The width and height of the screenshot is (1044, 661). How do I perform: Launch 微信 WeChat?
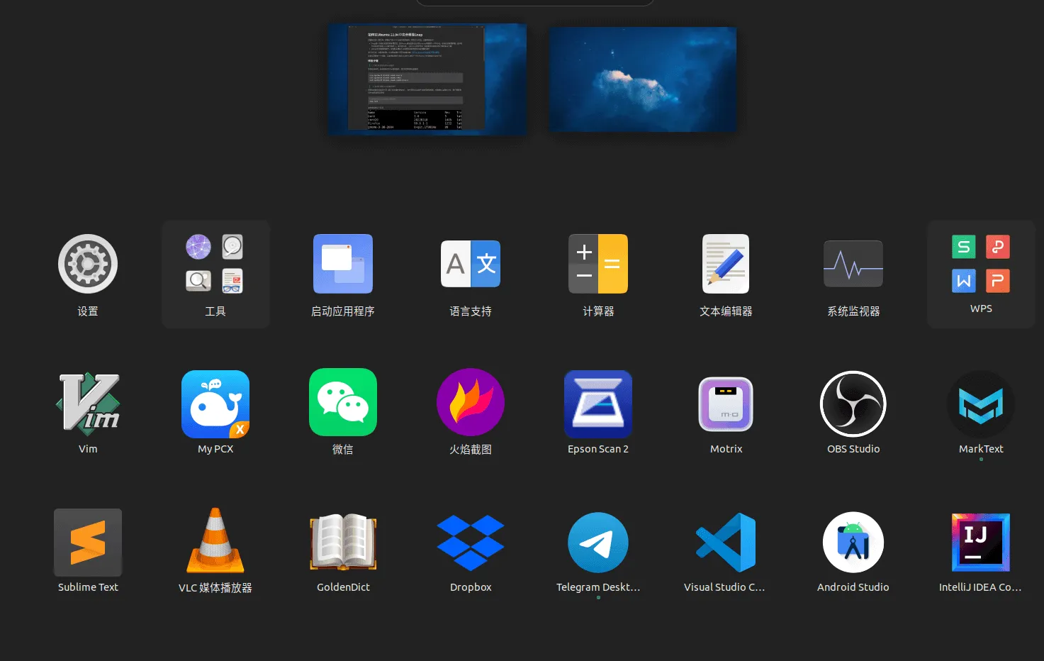tap(343, 402)
